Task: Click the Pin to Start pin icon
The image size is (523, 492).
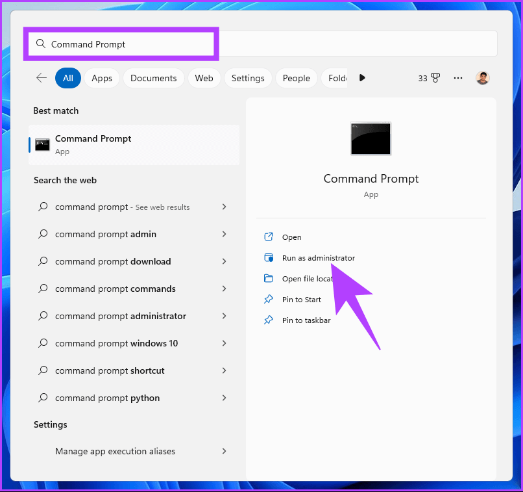Action: tap(269, 299)
